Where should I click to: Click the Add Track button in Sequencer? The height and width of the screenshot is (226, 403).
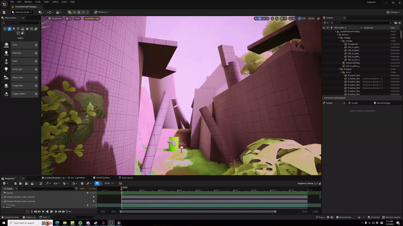[8, 189]
